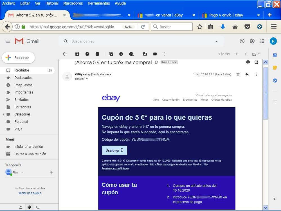Star the eBay email
The height and width of the screenshot is (211, 281).
tap(238, 74)
